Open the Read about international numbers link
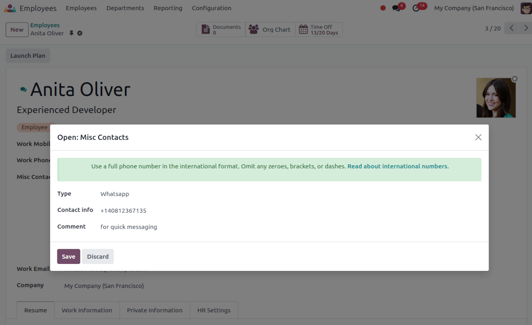Screen dimensions: 532x325 [x=397, y=166]
